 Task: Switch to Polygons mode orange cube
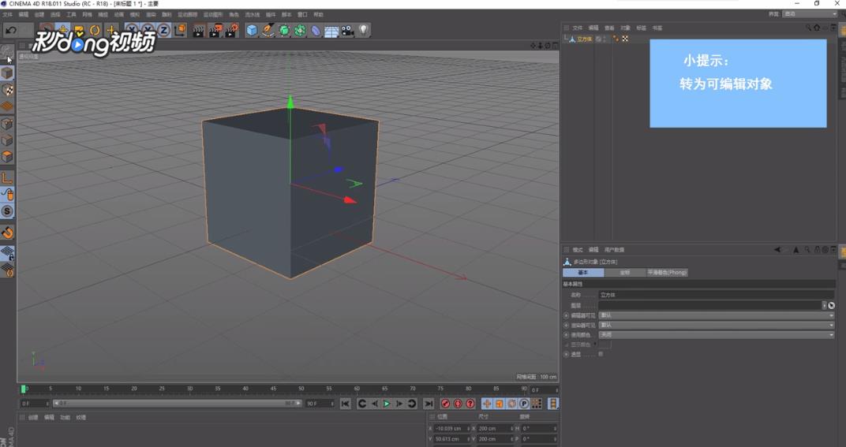click(x=7, y=156)
